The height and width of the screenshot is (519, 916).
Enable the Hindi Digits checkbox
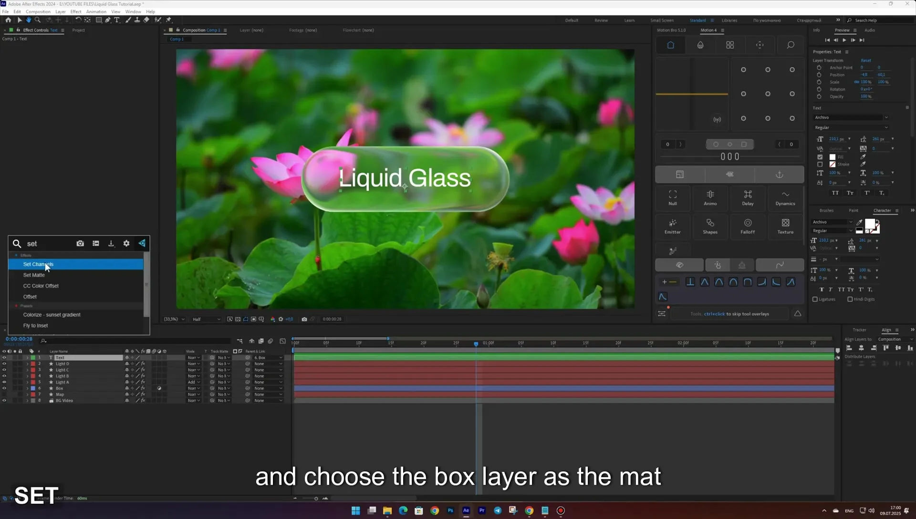850,300
